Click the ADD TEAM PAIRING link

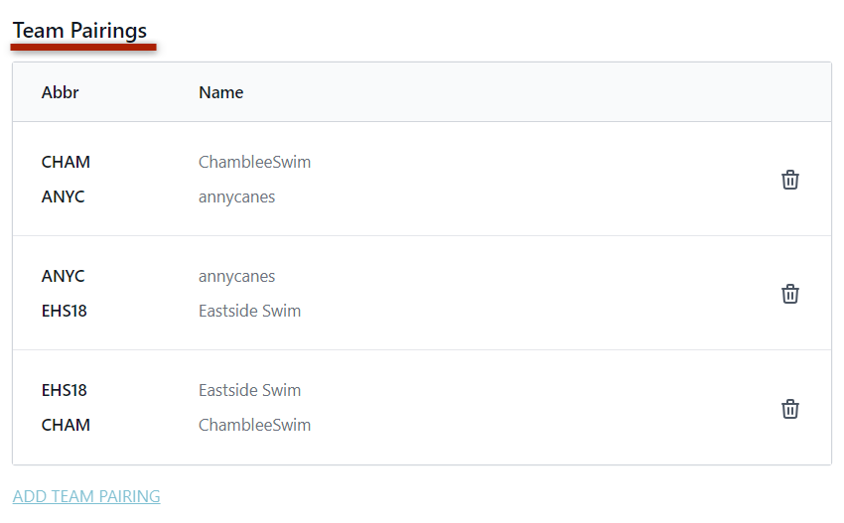[x=86, y=496]
